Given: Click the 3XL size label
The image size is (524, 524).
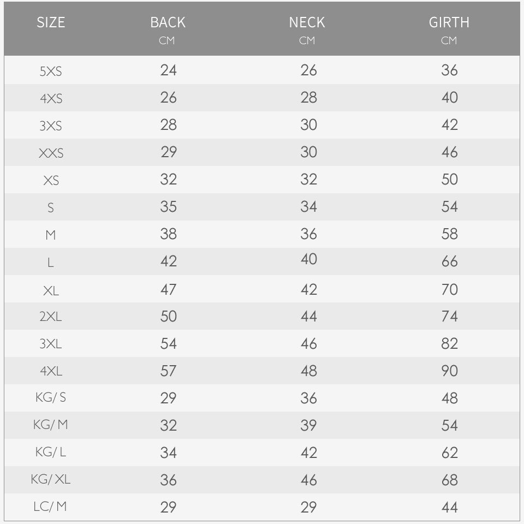Looking at the screenshot, I should point(51,343).
